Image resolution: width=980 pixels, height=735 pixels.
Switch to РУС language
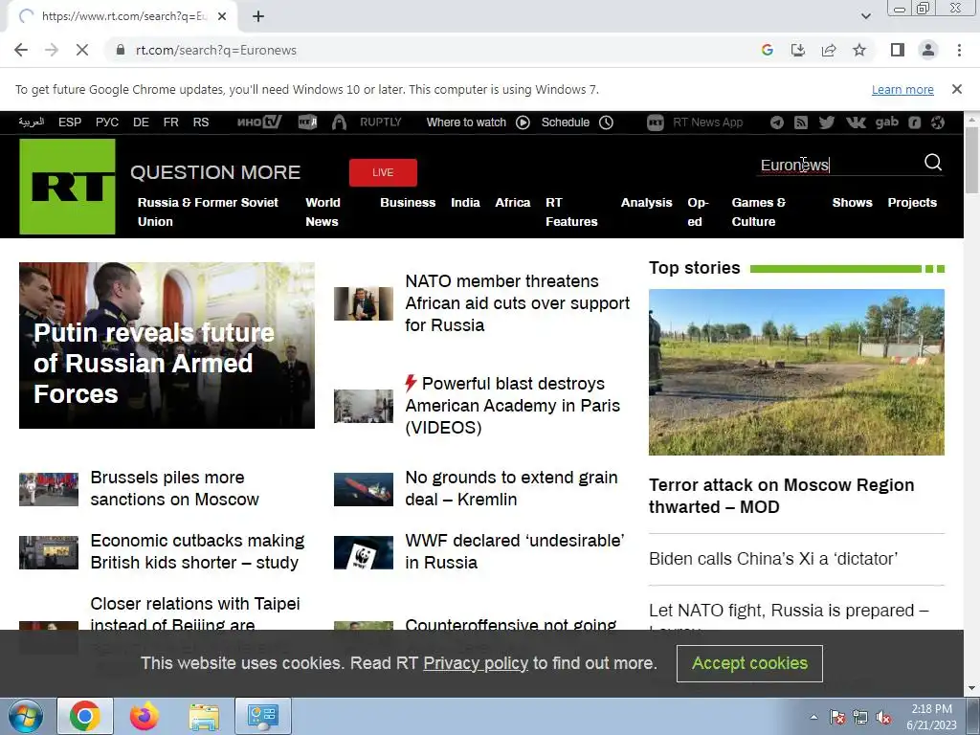tap(107, 122)
